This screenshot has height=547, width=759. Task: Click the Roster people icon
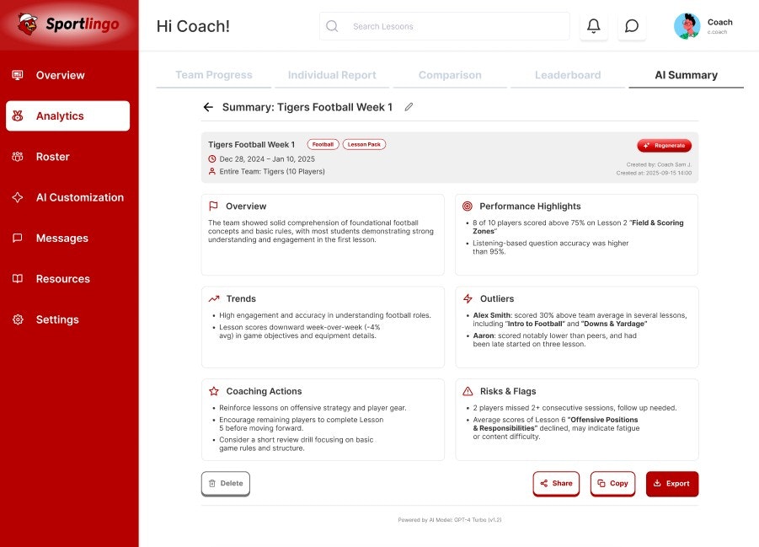click(18, 157)
